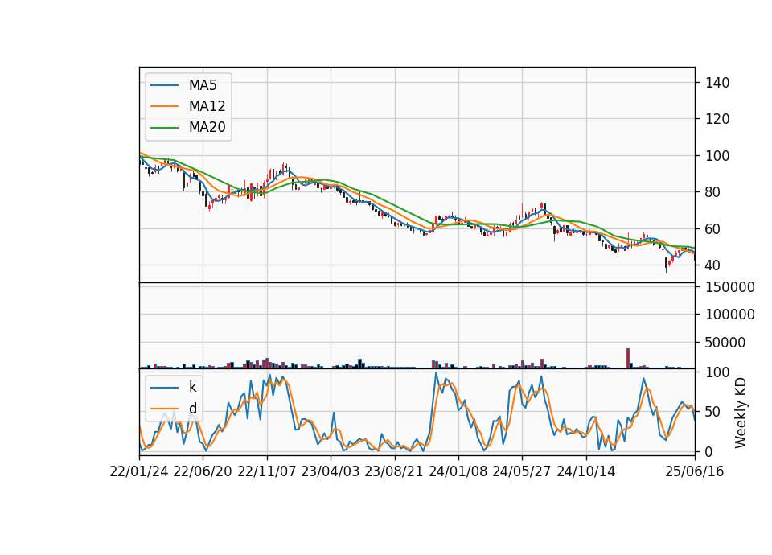
Task: Click the d legend label
Action: [x=192, y=409]
